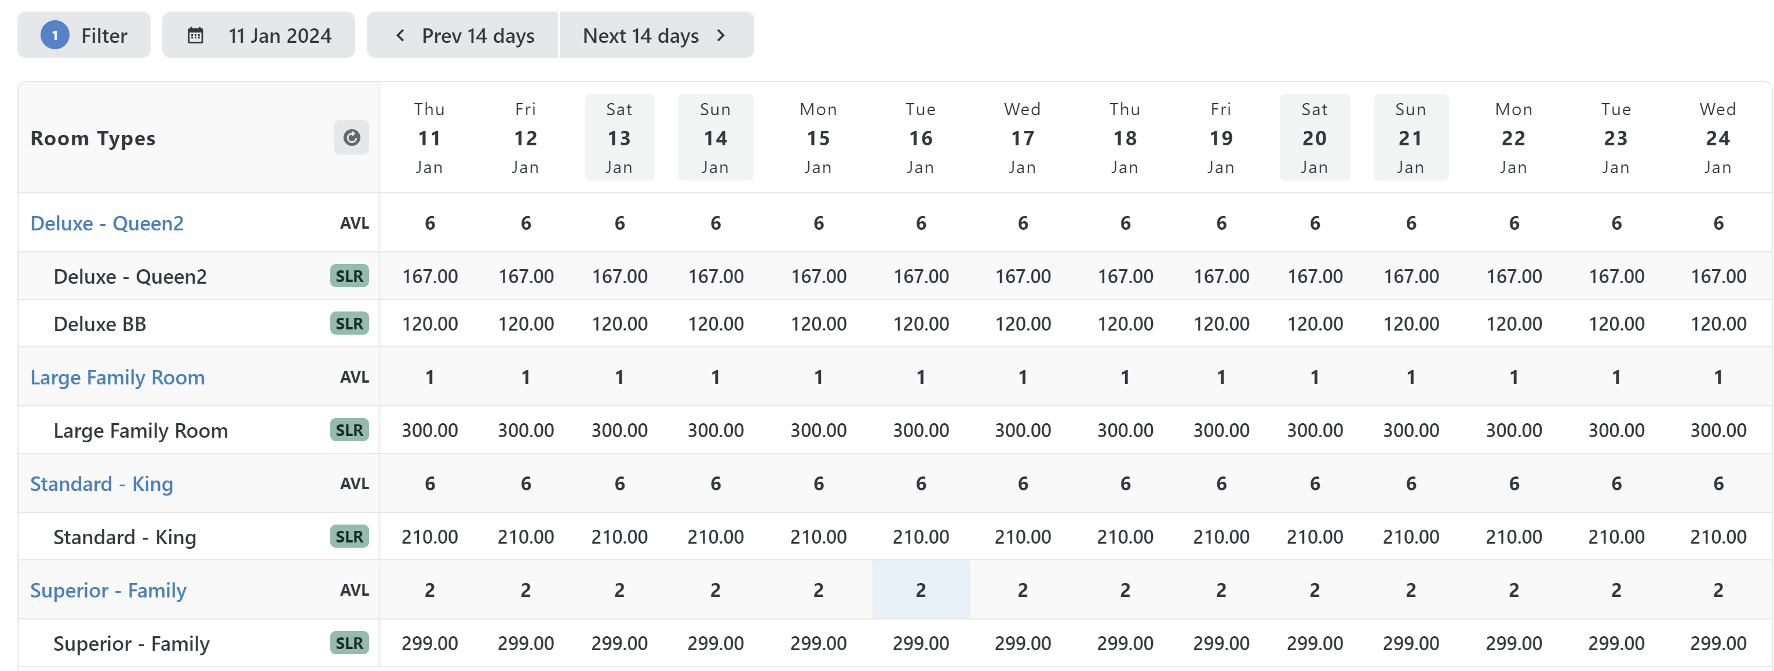Edit Deluxe - Queen2 rate on Wed 24 Jan
1774x671 pixels.
(1719, 277)
